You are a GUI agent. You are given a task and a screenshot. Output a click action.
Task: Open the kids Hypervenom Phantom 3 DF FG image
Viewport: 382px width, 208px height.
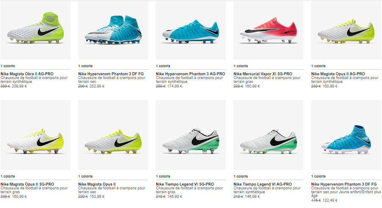click(x=346, y=135)
